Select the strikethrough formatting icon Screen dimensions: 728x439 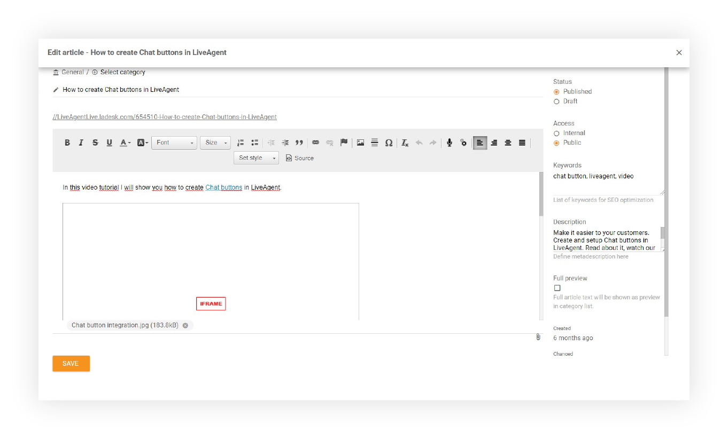click(95, 143)
